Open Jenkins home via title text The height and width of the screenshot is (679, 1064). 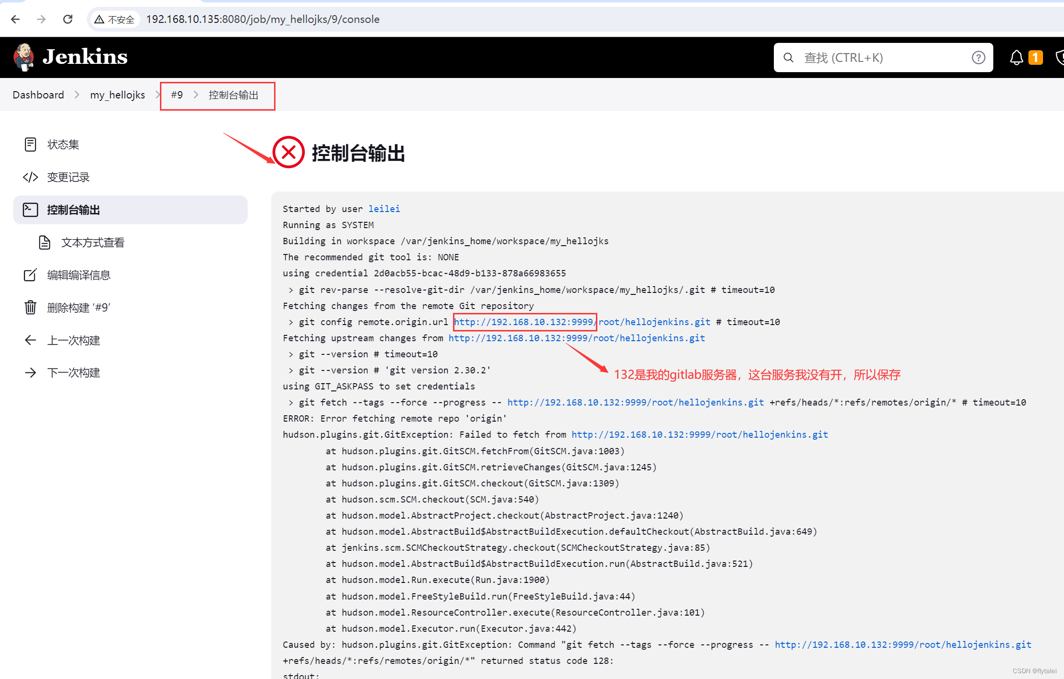[x=85, y=57]
